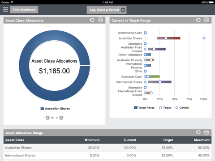Collapse the Asset Class Allocations panel

[x=100, y=20]
